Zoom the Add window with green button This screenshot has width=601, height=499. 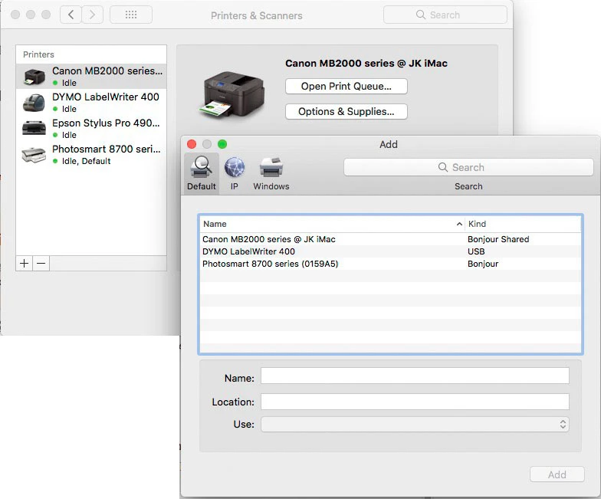tap(222, 144)
